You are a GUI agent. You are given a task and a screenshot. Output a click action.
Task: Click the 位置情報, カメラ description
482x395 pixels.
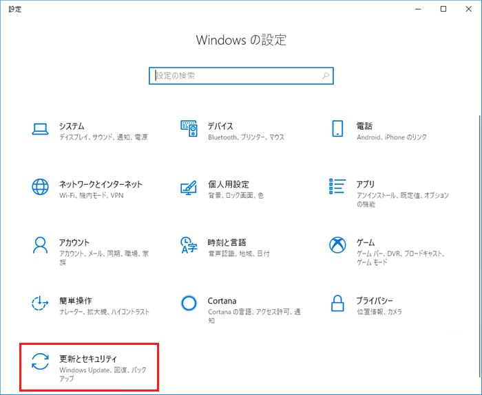point(379,312)
